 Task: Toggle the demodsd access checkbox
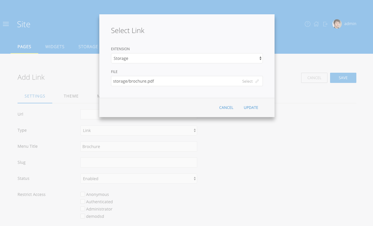point(83,216)
